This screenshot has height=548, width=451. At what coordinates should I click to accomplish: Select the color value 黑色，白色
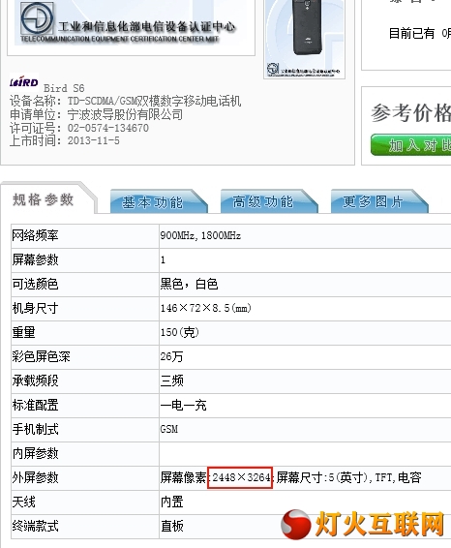189,284
